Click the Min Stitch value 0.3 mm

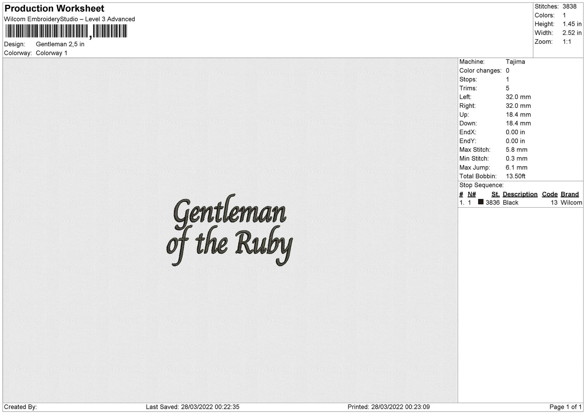coord(517,159)
